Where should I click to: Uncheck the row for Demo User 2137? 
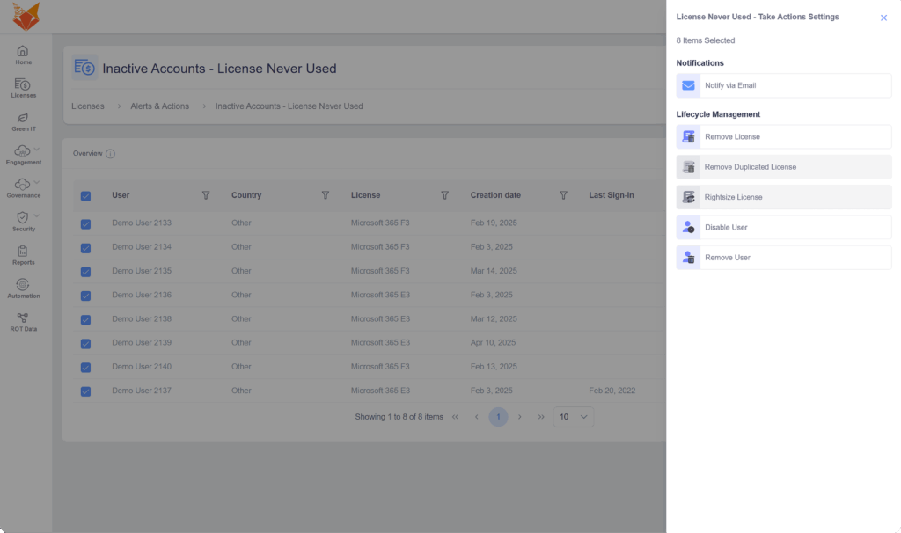[x=85, y=391]
